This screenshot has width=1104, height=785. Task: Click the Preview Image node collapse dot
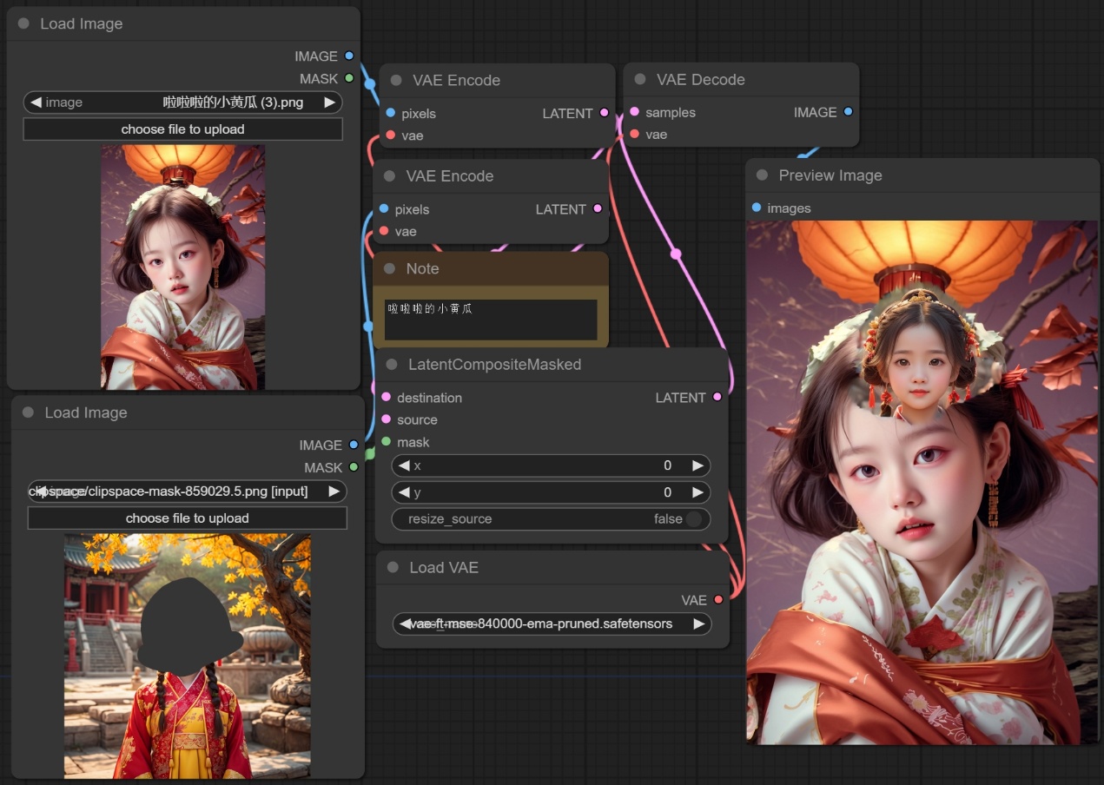[x=762, y=175]
